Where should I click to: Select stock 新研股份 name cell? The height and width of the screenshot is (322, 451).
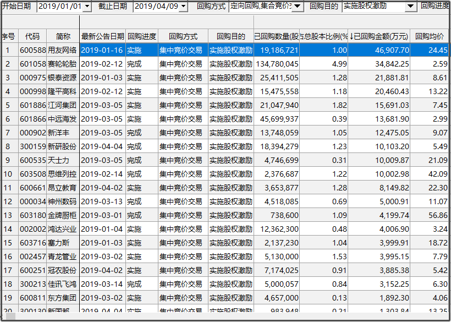pos(63,146)
